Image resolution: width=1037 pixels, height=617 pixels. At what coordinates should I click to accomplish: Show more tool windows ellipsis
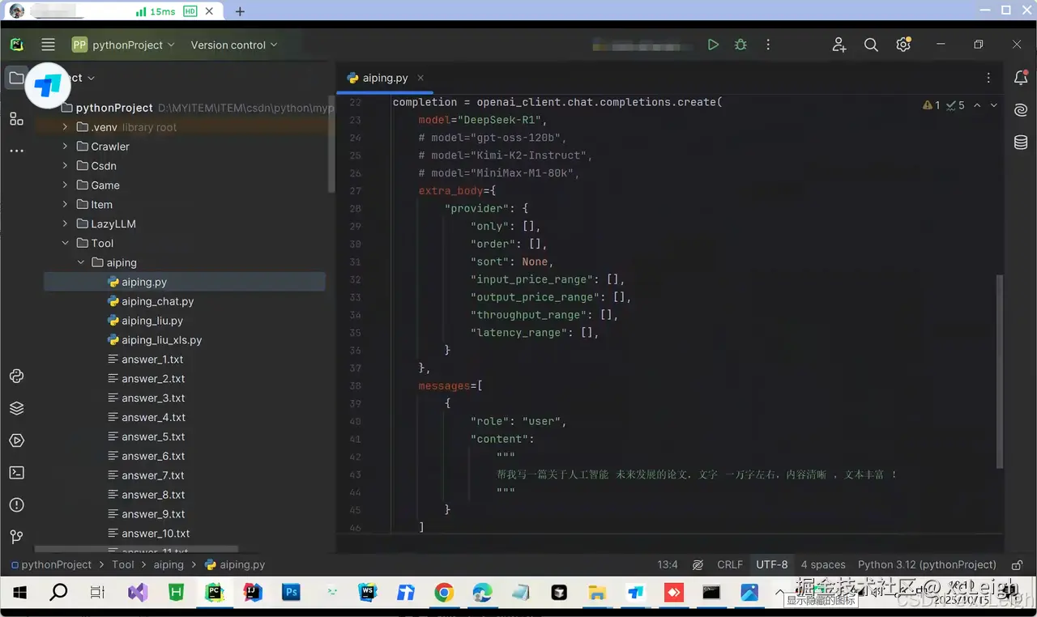coord(16,151)
